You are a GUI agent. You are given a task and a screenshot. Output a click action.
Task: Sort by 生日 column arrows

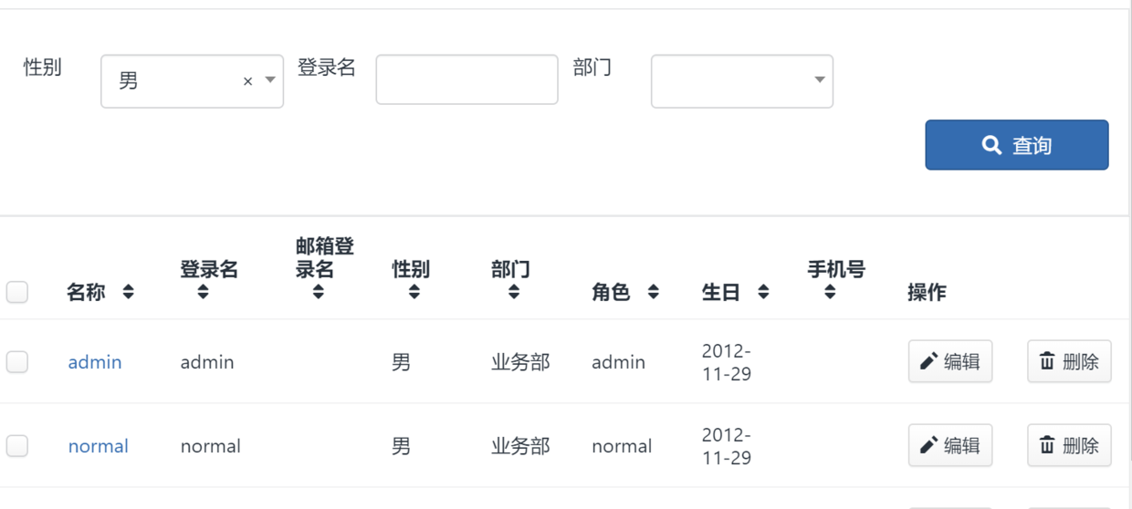pyautogui.click(x=763, y=293)
